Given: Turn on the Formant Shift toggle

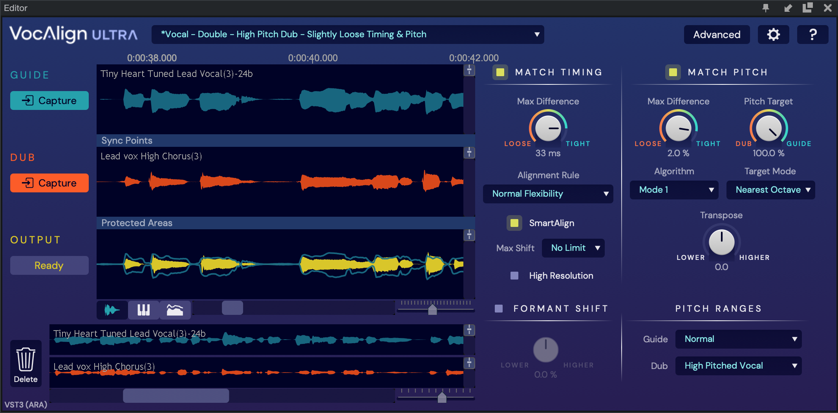Looking at the screenshot, I should coord(499,309).
